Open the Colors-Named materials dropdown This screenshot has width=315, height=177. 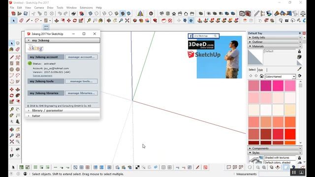tap(280, 77)
